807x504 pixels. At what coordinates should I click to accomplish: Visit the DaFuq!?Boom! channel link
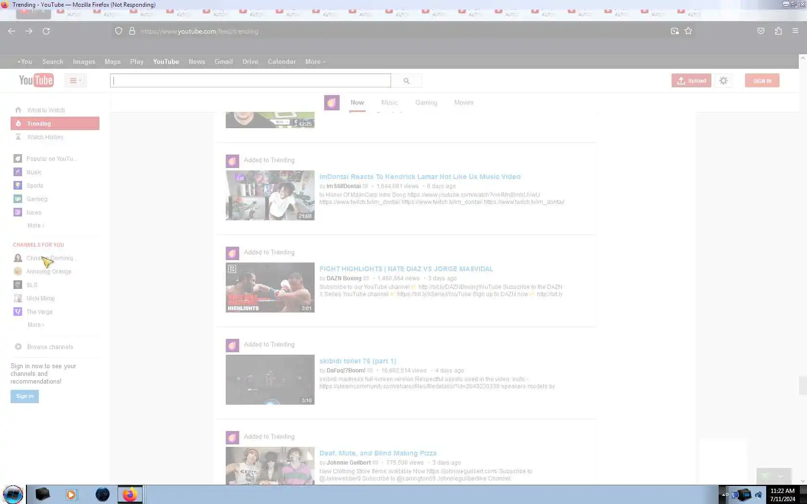[346, 371]
